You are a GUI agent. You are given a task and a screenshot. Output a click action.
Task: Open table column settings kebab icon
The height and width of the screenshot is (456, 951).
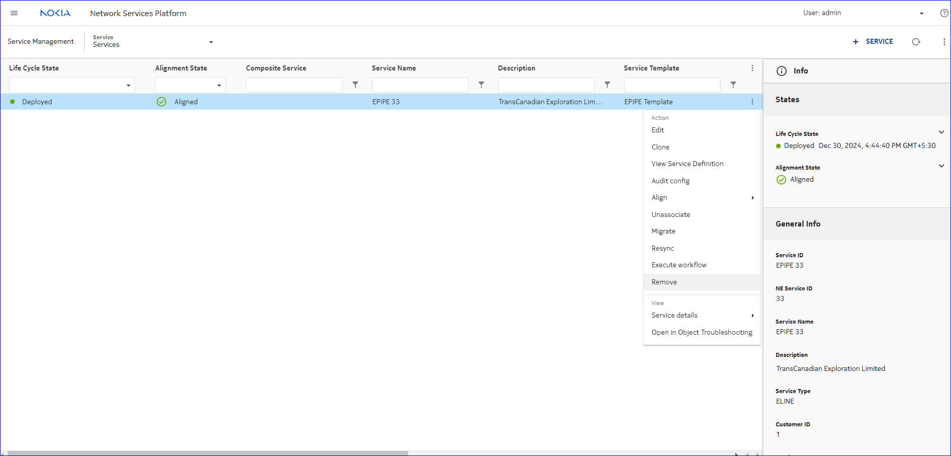click(x=752, y=68)
